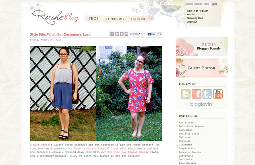Open the Shopping Cart link
The image size is (255, 165).
tap(195, 18)
